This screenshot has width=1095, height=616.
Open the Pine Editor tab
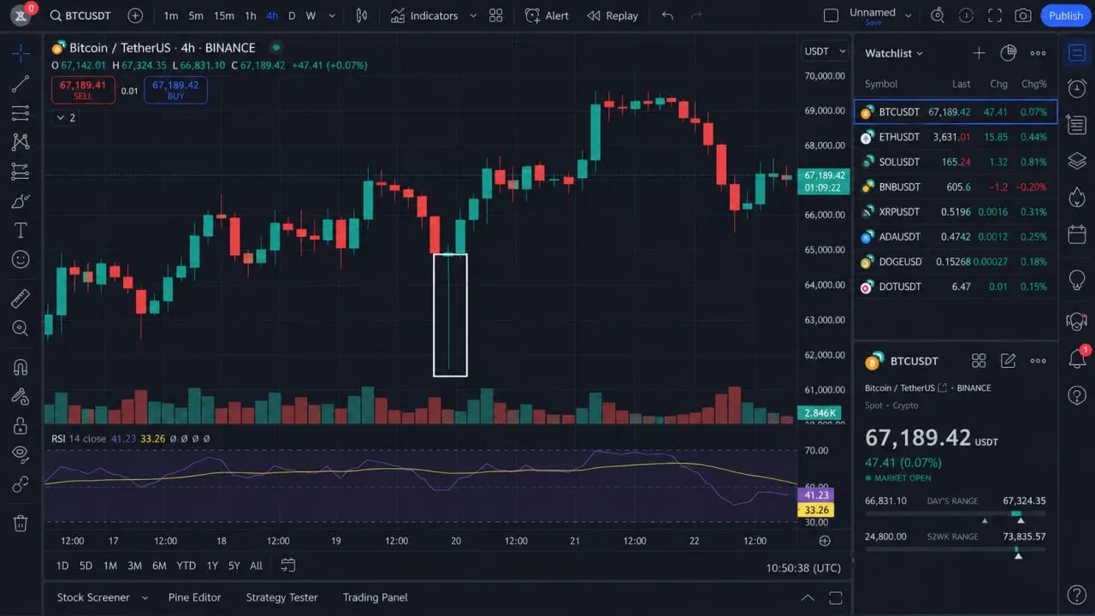[195, 597]
